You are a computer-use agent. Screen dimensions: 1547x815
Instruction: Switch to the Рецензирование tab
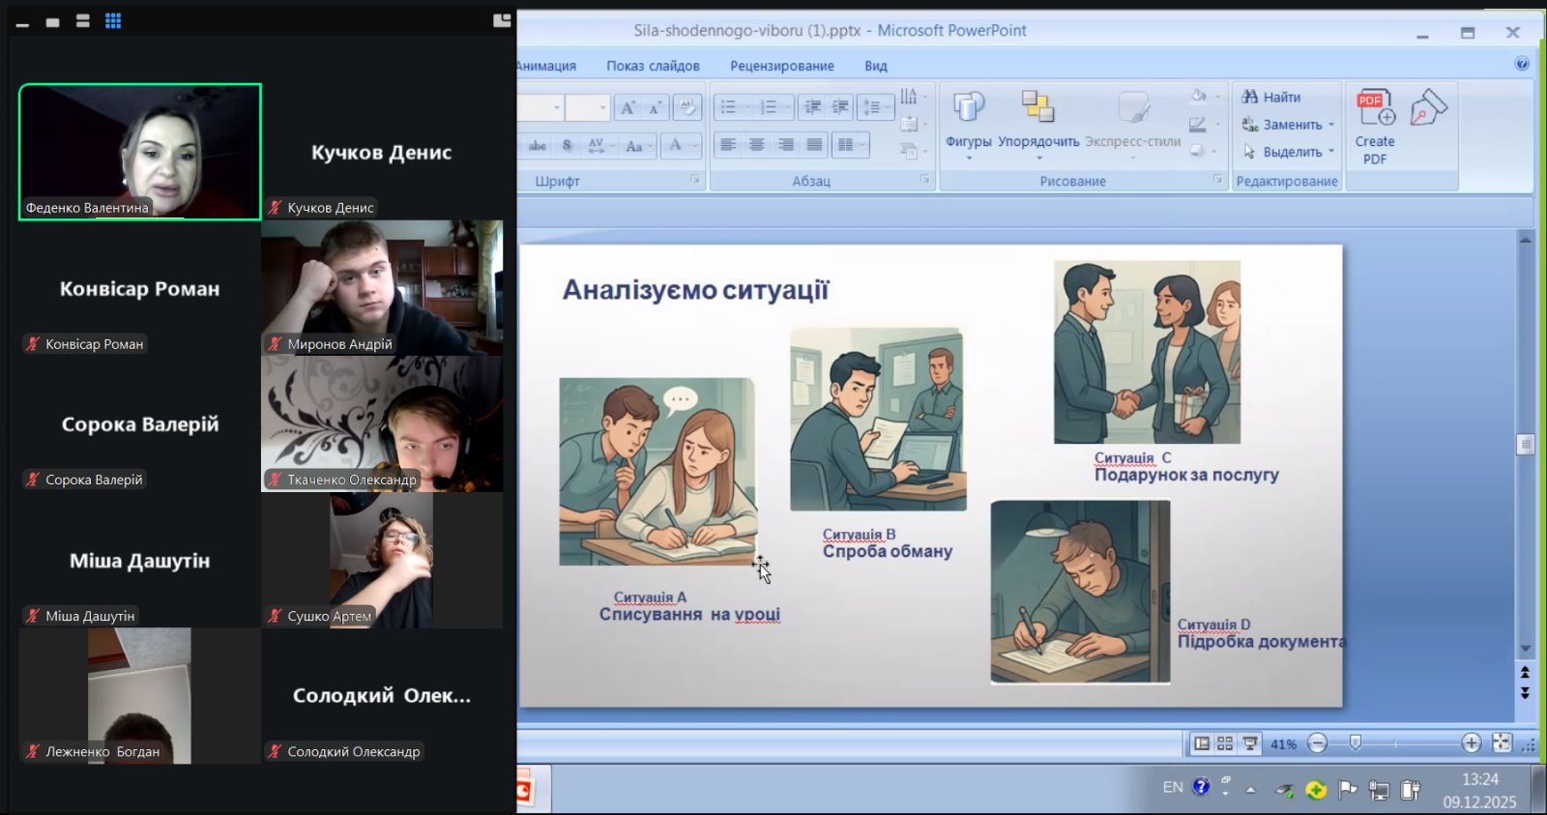pos(781,66)
